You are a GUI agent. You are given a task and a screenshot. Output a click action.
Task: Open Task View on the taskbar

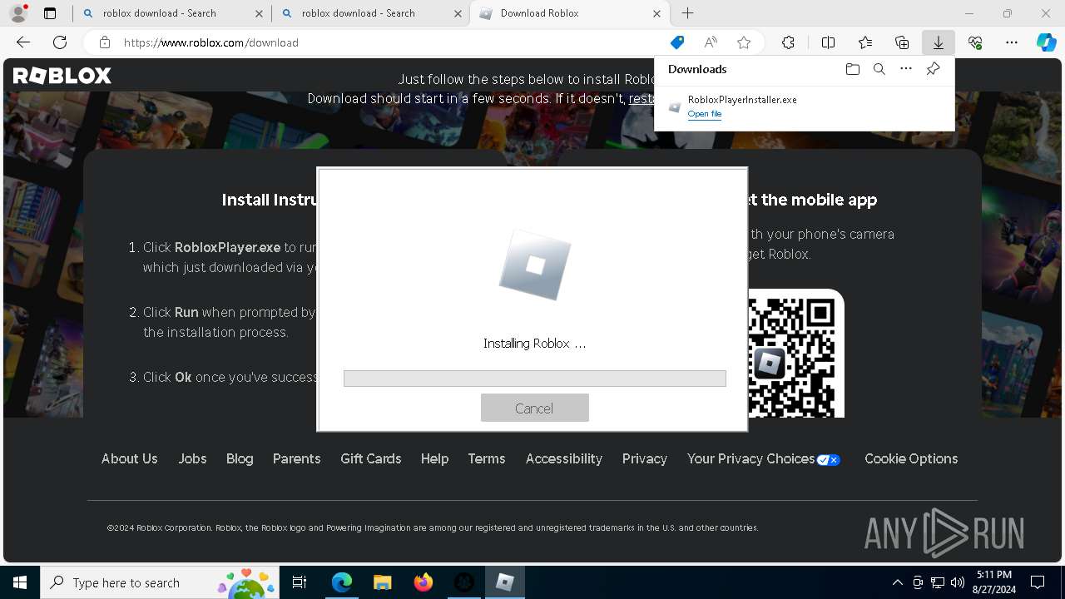[x=300, y=582]
